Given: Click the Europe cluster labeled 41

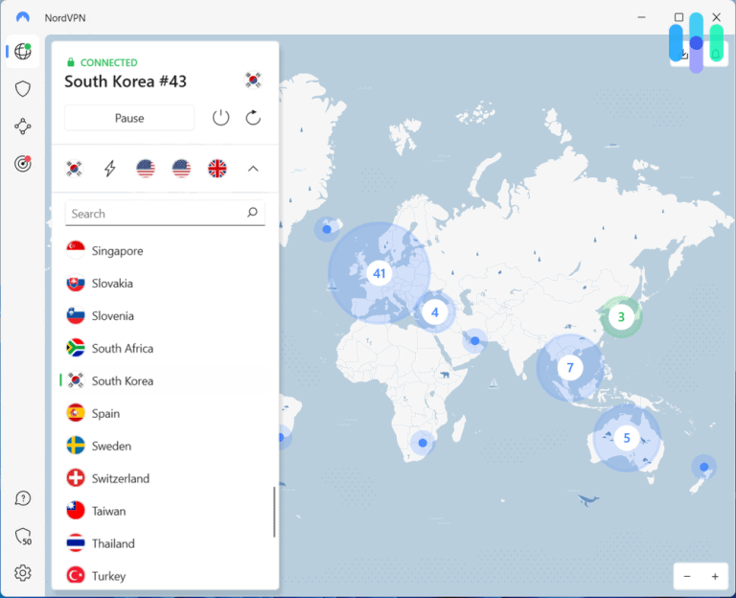Looking at the screenshot, I should [379, 273].
